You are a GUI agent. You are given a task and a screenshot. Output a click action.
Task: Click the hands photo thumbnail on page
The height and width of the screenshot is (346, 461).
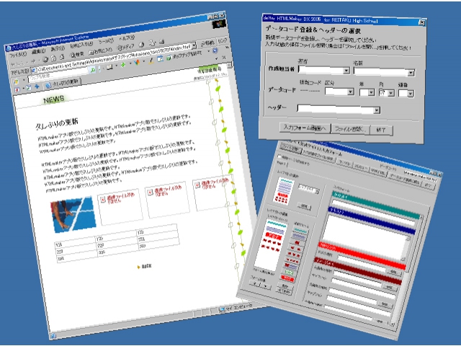tap(73, 214)
